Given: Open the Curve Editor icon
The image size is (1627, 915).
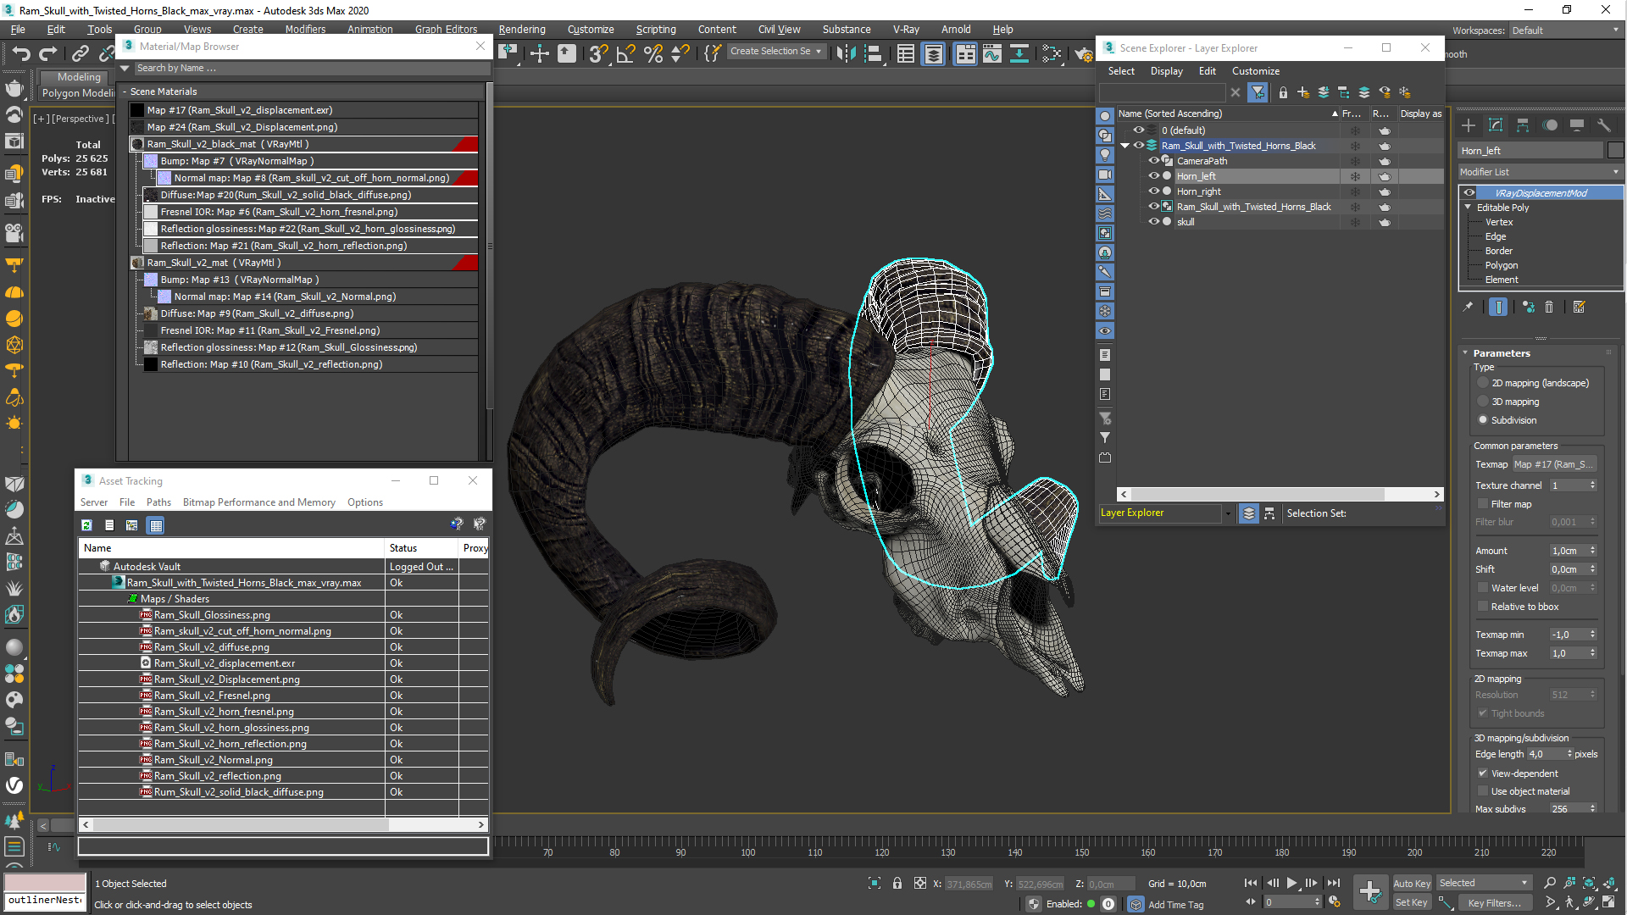Looking at the screenshot, I should (992, 54).
